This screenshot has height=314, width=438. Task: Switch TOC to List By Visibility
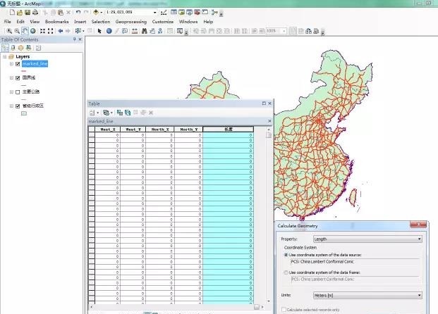click(x=20, y=48)
